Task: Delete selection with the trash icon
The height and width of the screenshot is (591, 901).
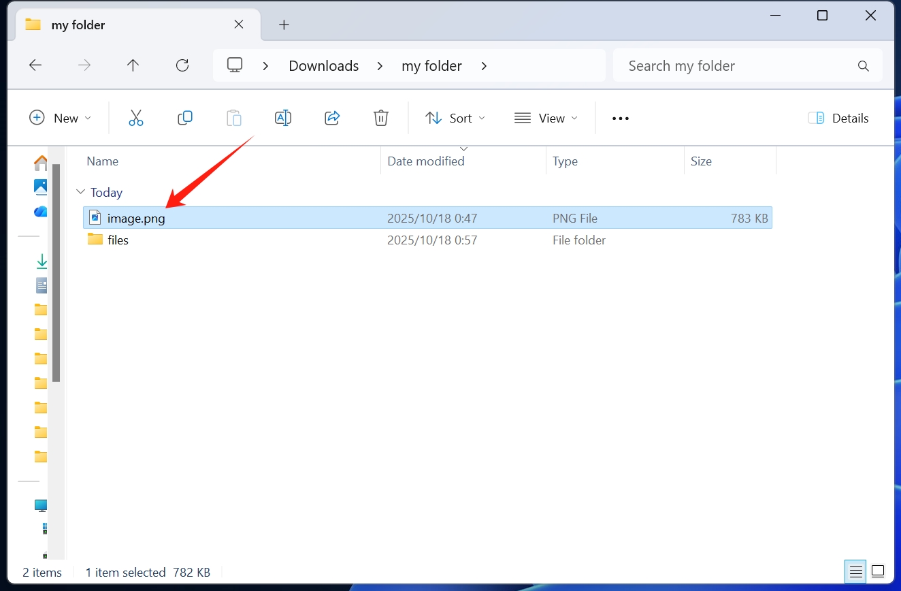Action: (x=381, y=118)
